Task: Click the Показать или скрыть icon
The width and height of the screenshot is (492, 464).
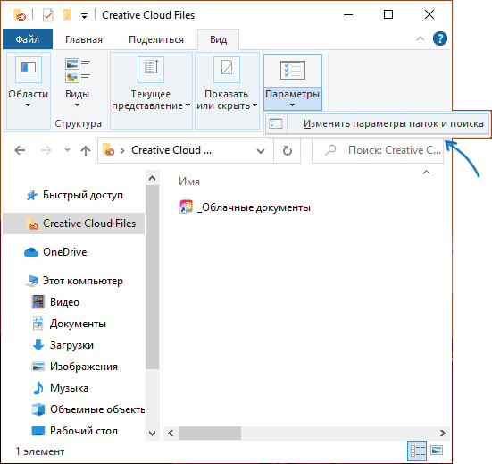Action: (227, 70)
